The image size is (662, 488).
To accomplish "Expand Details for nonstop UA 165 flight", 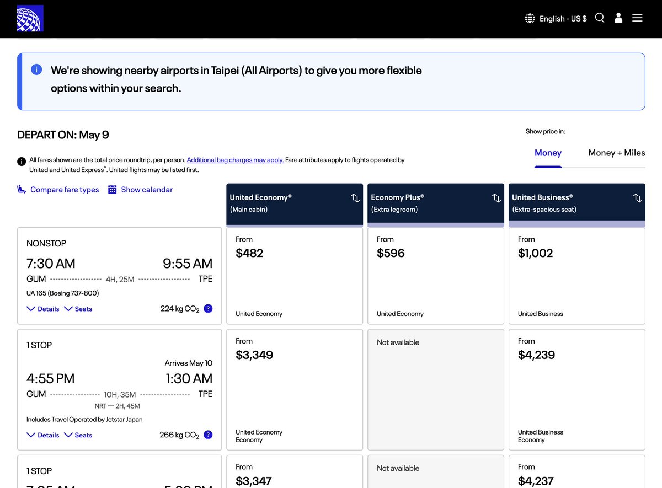I will [x=43, y=309].
